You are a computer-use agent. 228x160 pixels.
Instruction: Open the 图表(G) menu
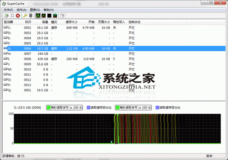pos(35,10)
